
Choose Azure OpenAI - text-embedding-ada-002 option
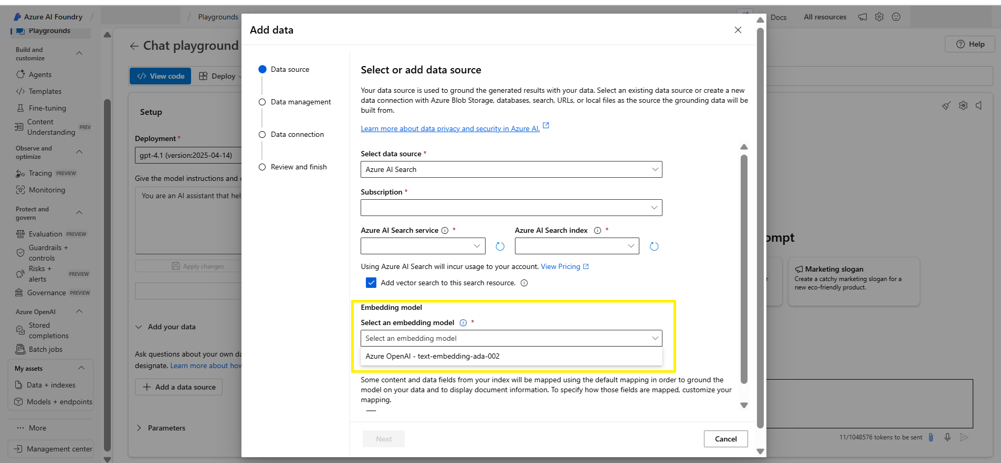pos(511,356)
